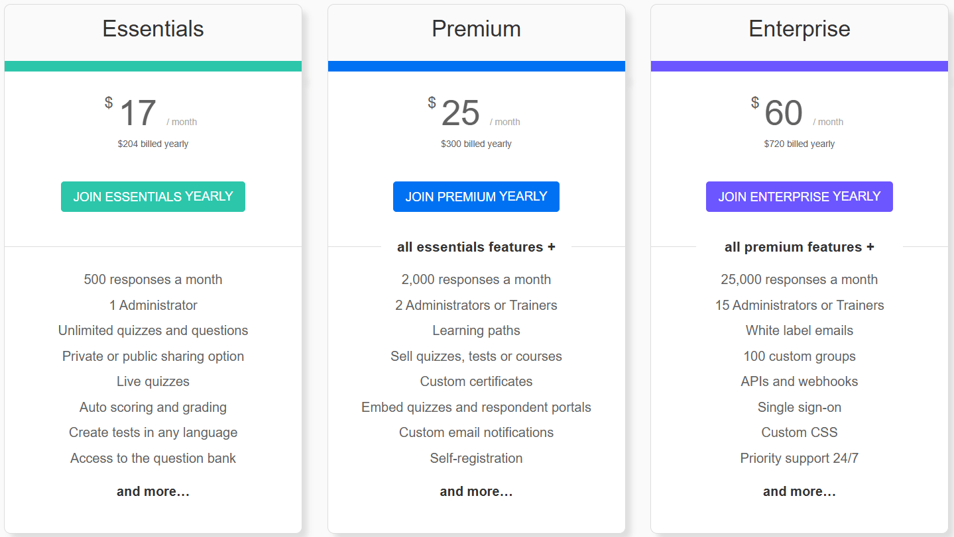The height and width of the screenshot is (537, 954).
Task: Expand "and more…" under the Enterprise plan
Action: coord(799,491)
